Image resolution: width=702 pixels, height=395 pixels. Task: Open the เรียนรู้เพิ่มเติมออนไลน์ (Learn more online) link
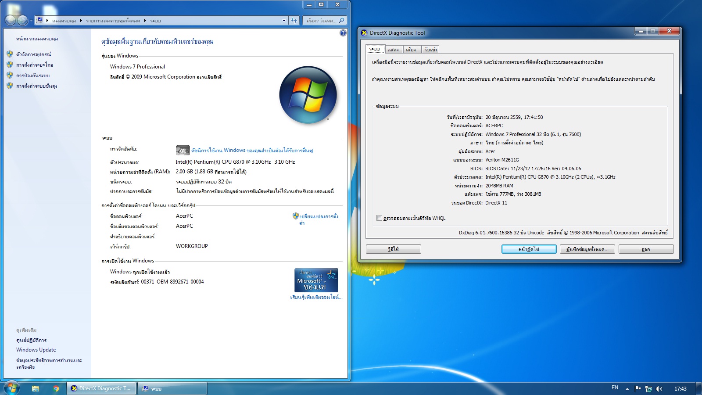pos(316,297)
